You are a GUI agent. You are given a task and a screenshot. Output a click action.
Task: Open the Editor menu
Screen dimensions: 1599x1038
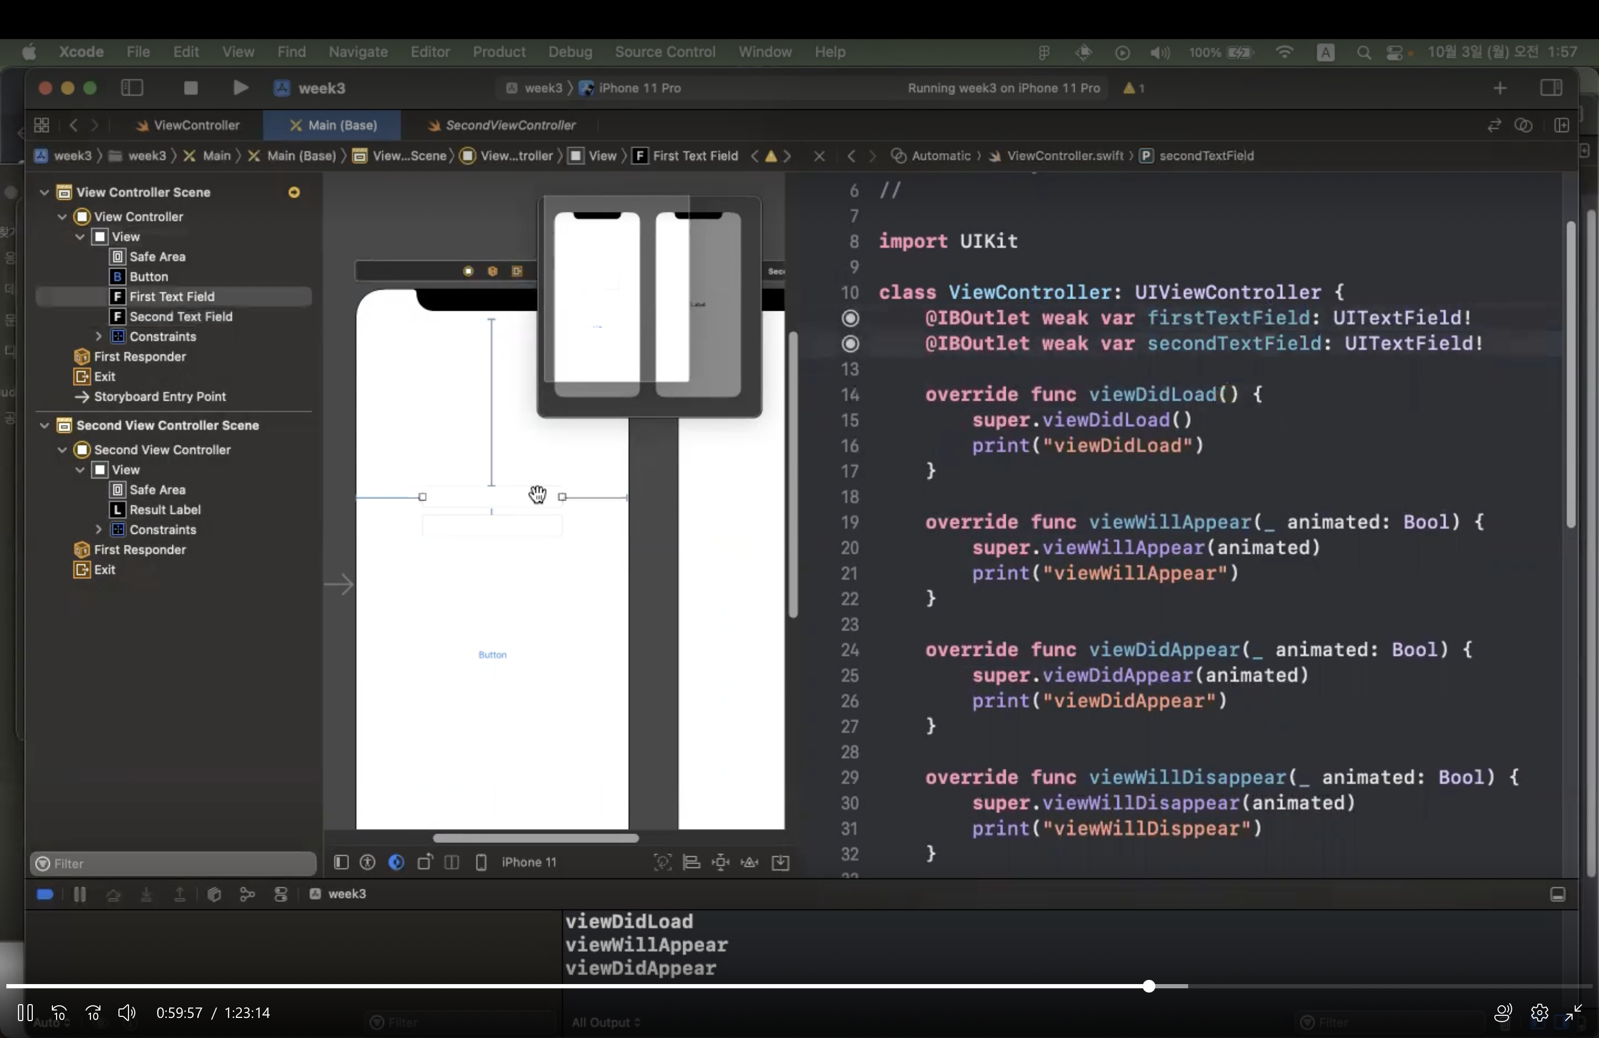coord(429,52)
